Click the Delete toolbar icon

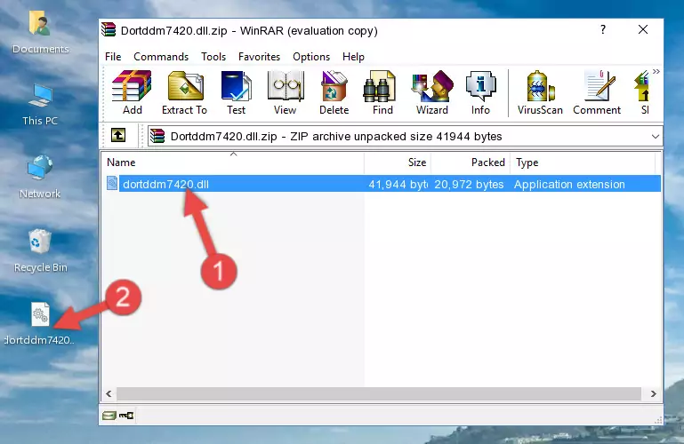tap(334, 92)
